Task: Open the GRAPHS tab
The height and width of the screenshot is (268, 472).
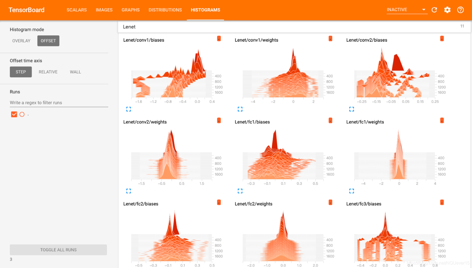Action: (130, 10)
